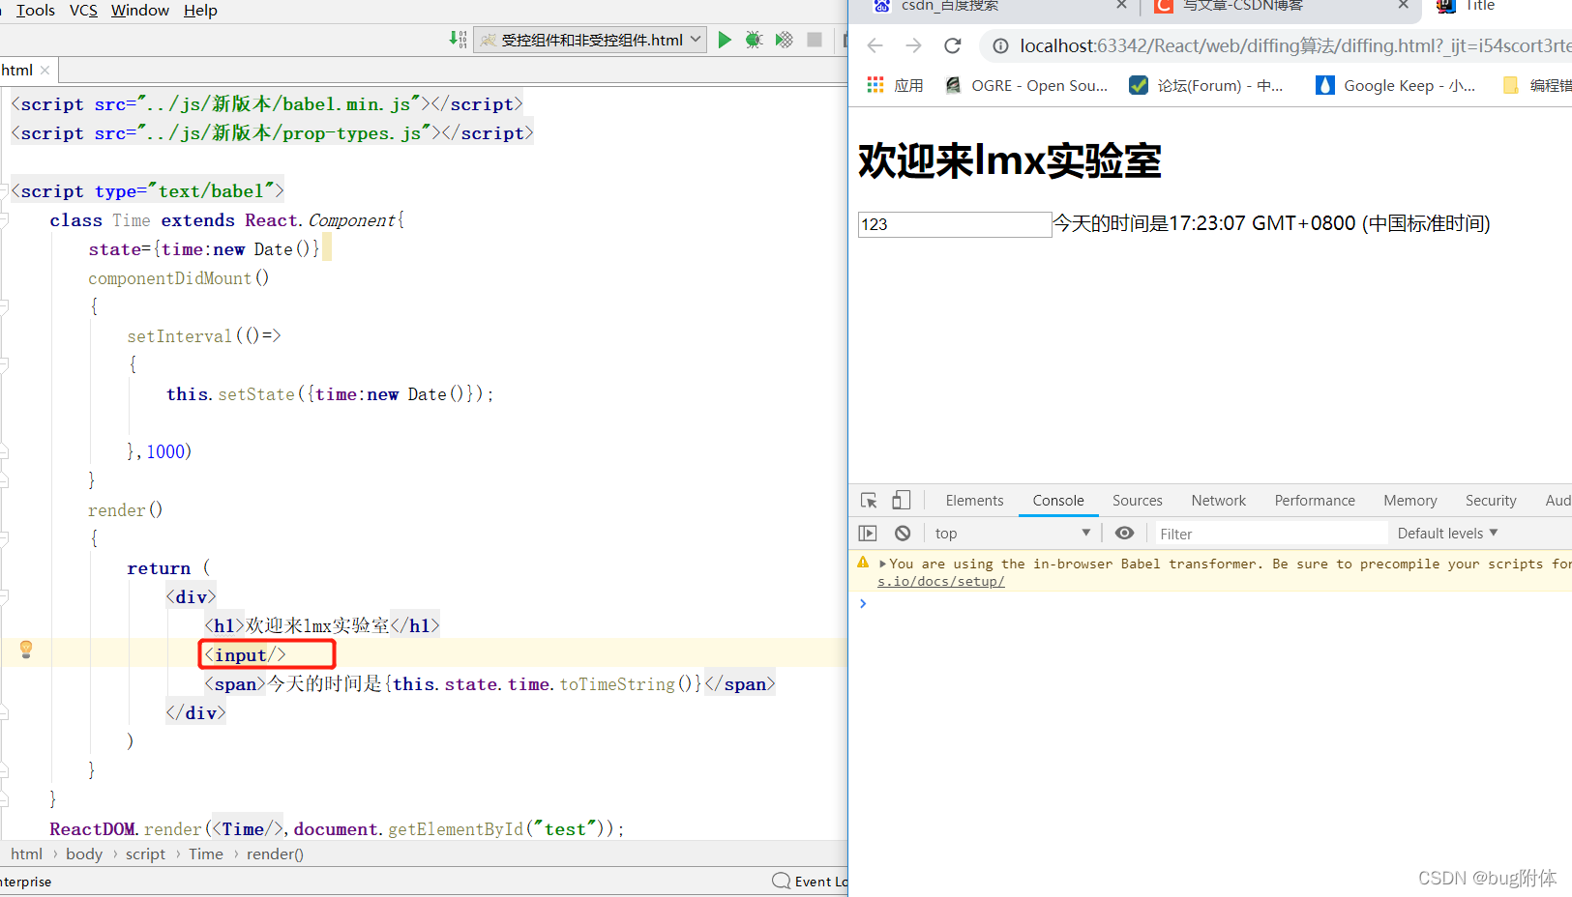Image resolution: width=1572 pixels, height=897 pixels.
Task: Switch to the Elements DevTools tab
Action: 974,501
